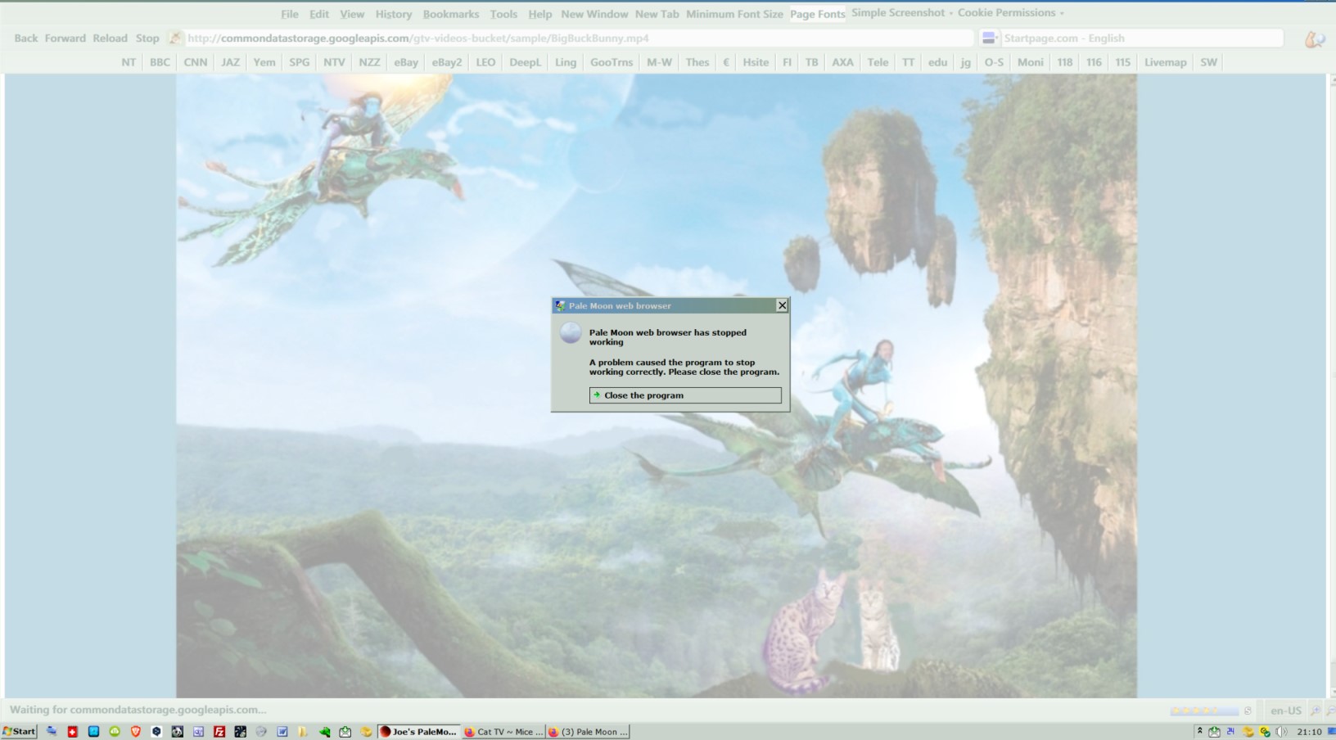The width and height of the screenshot is (1336, 740).
Task: Click the site identity icon beside URL
Action: pos(175,38)
